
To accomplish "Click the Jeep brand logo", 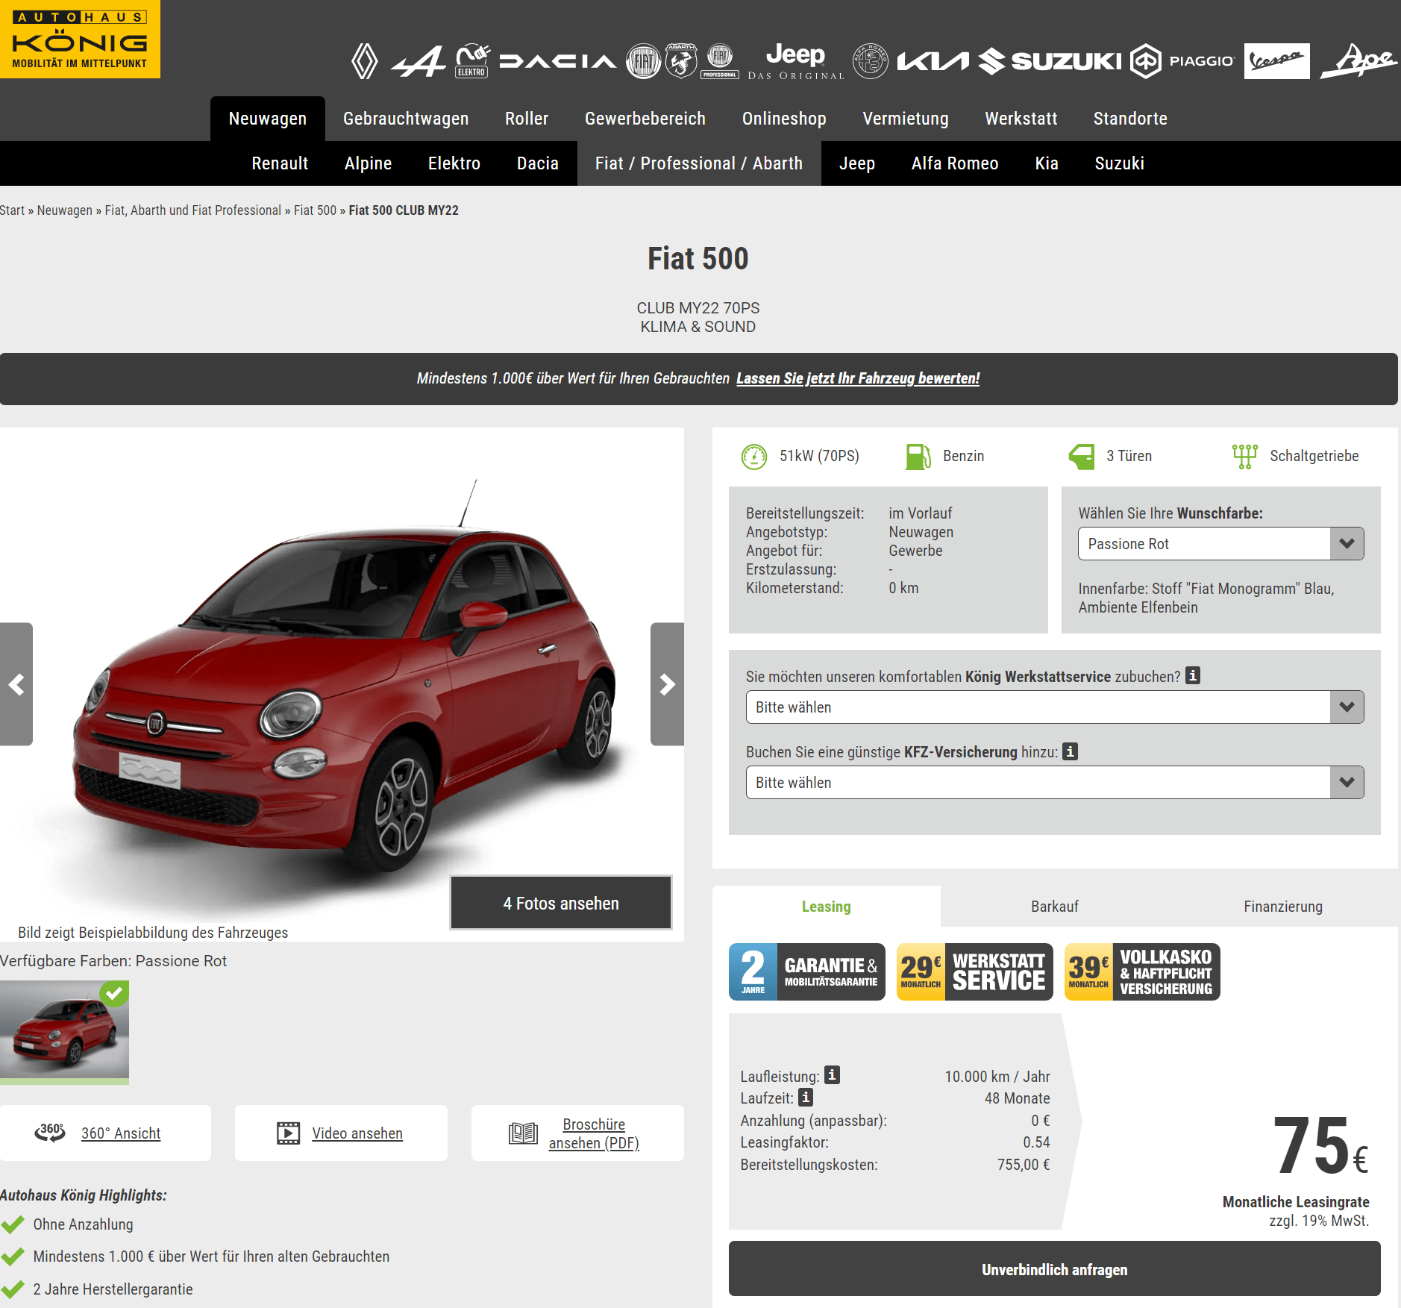I will pyautogui.click(x=796, y=60).
